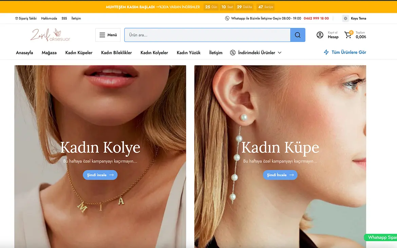
Task: Open the Kadın Küpeler menu item
Action: pos(79,53)
